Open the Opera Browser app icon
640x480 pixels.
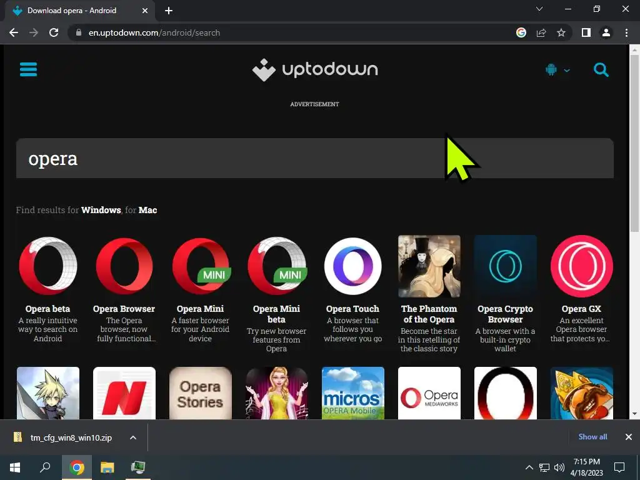(124, 266)
